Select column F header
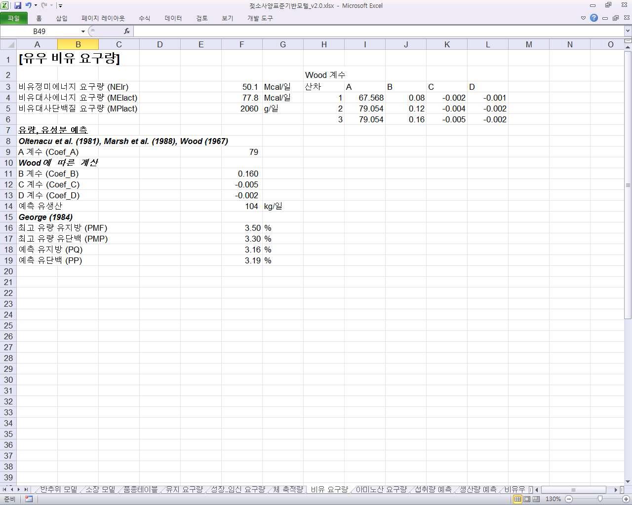The height and width of the screenshot is (505, 632). click(242, 44)
